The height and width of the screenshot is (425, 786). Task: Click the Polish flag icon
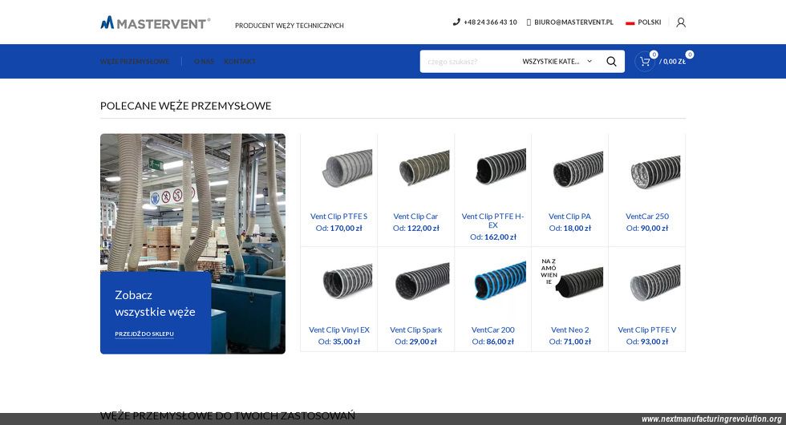[630, 22]
